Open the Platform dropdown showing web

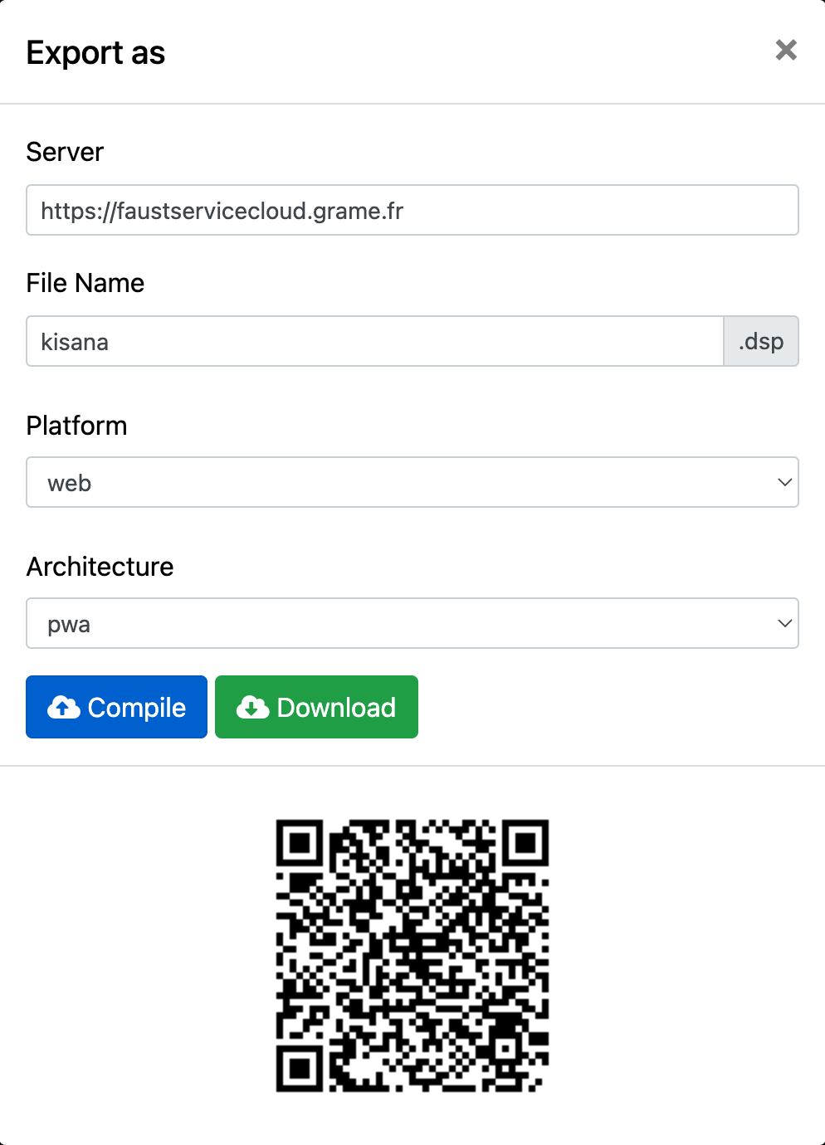412,482
